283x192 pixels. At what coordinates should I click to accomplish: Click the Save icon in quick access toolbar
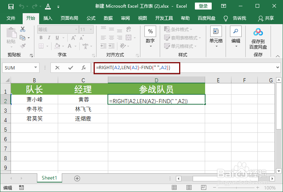pyautogui.click(x=11, y=7)
